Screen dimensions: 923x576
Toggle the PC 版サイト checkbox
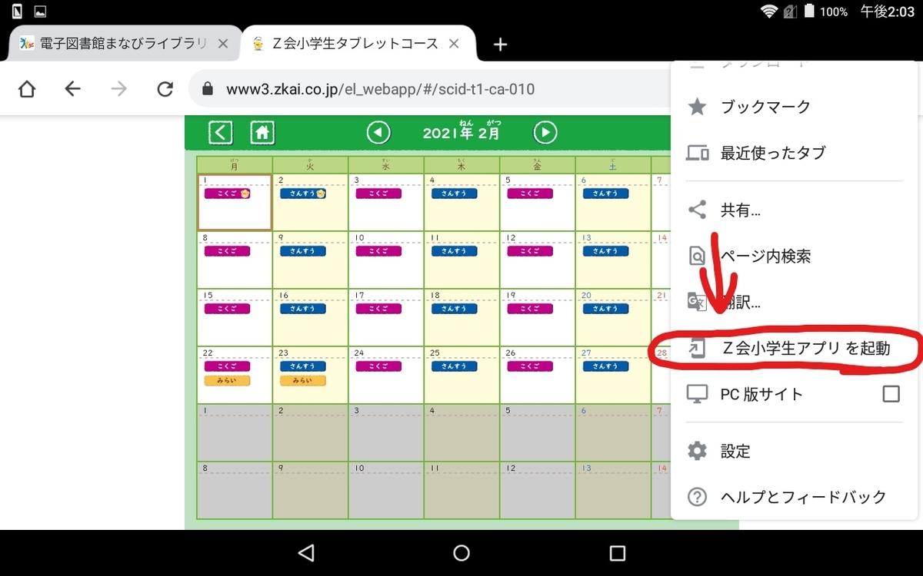click(891, 394)
